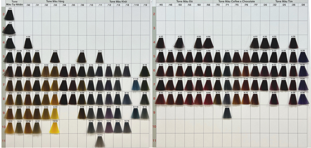Click the 5/39 hair swatch
The image size is (311, 148).
(82, 57)
